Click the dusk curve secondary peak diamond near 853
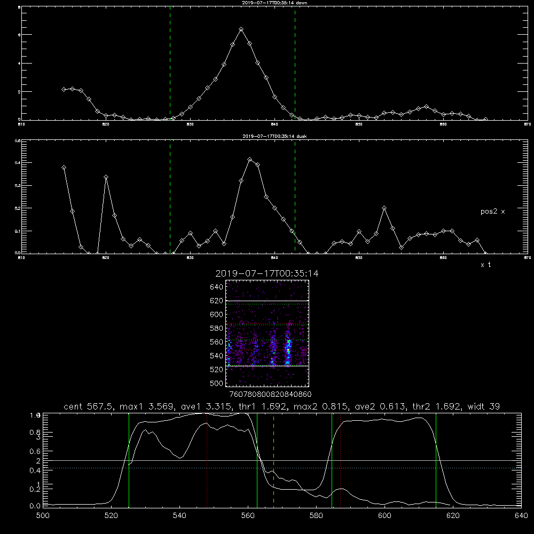This screenshot has width=534, height=534. coord(384,208)
